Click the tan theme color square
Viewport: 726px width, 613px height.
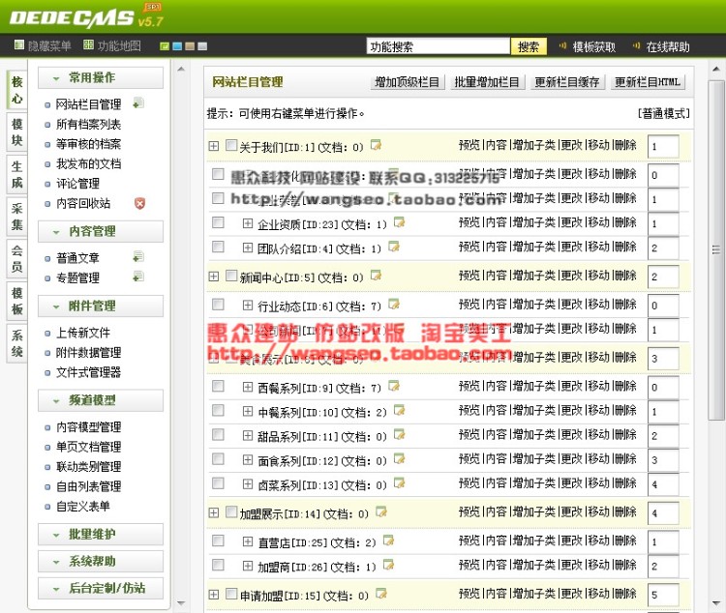tap(190, 46)
